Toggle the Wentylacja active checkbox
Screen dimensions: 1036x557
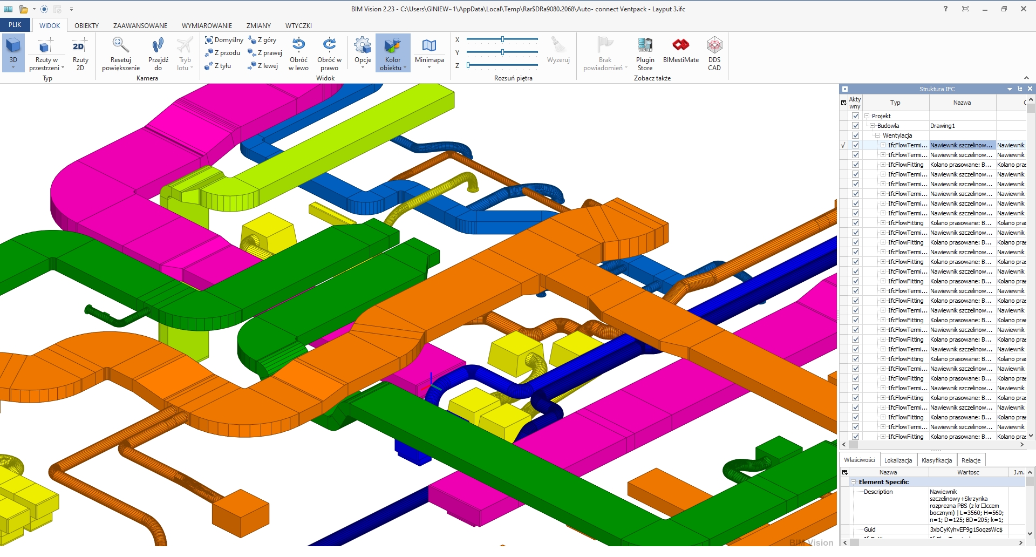855,135
